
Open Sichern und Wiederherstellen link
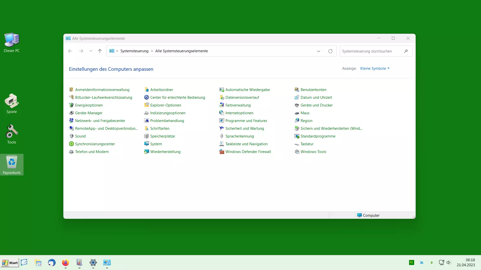pyautogui.click(x=331, y=128)
